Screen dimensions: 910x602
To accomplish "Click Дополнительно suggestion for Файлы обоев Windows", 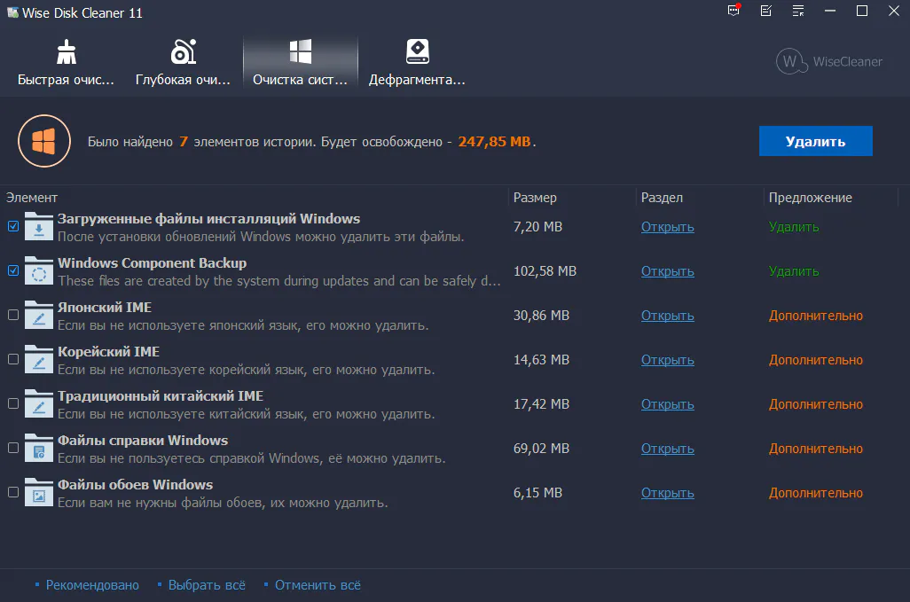I will (x=816, y=493).
